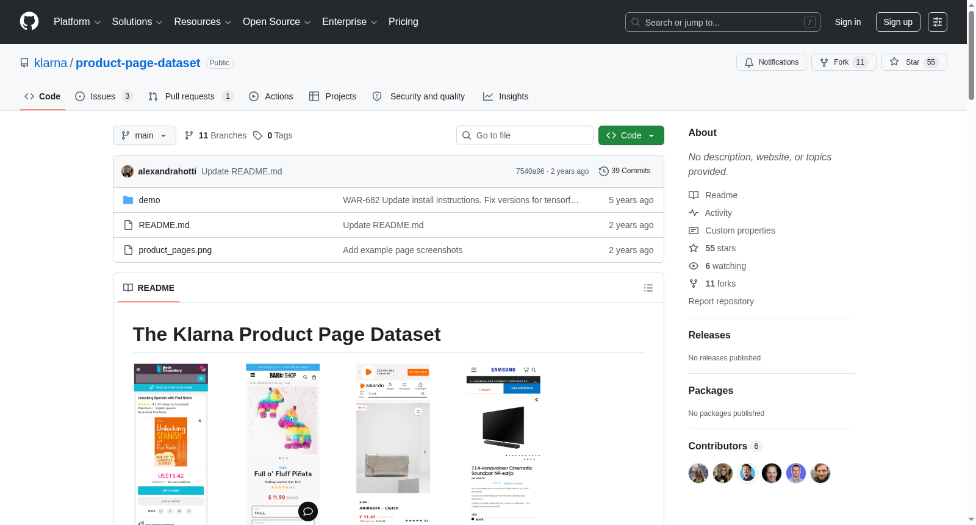Click the Sign in link
This screenshot has width=976, height=525.
pos(848,22)
